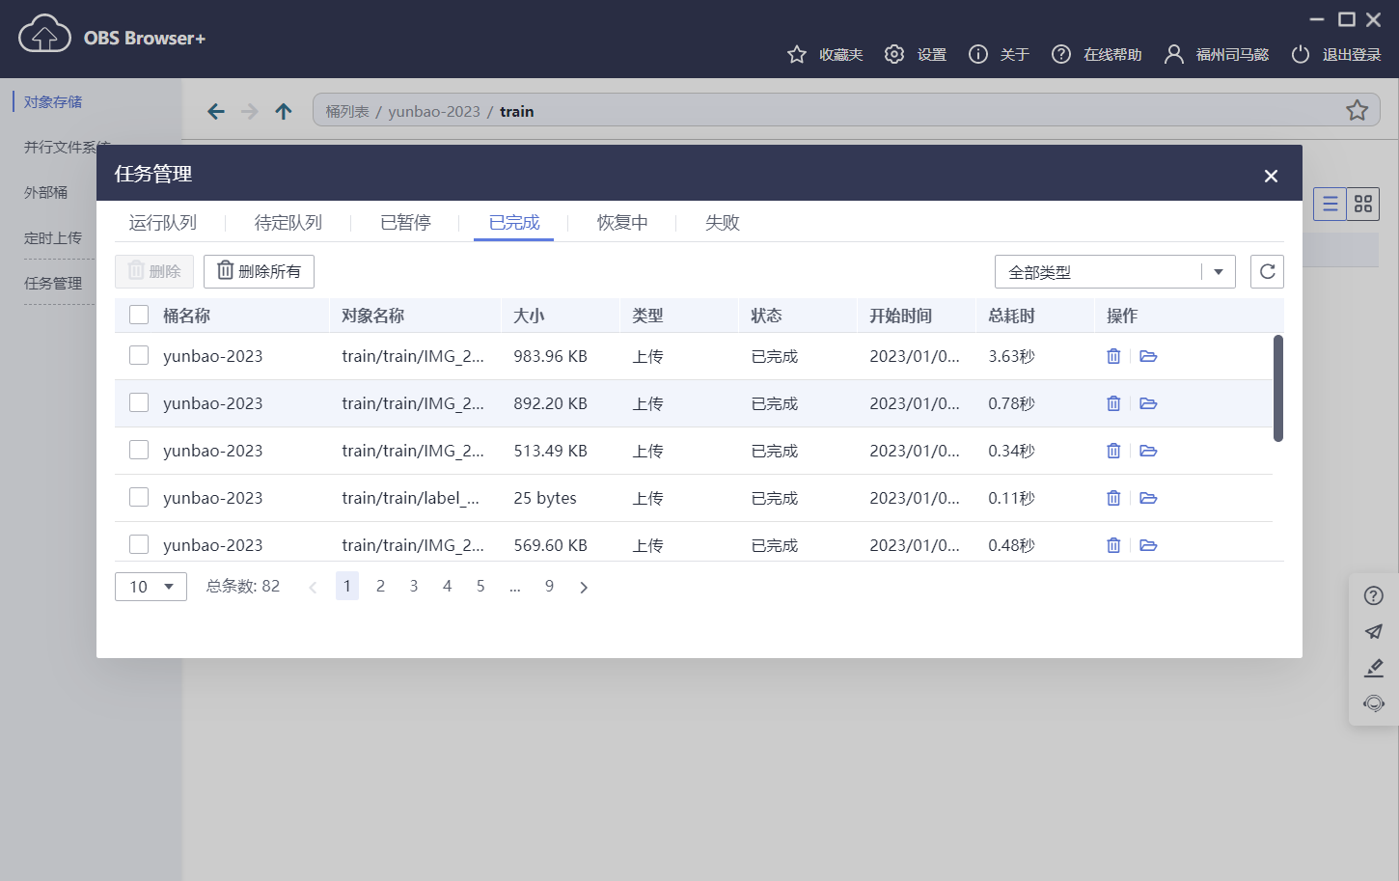Close the 任务管理 dialog
Image resolution: width=1399 pixels, height=881 pixels.
1271,176
